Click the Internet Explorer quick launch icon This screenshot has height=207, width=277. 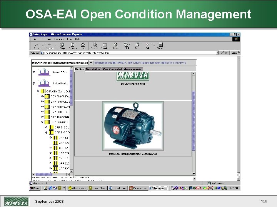pyautogui.click(x=50, y=188)
